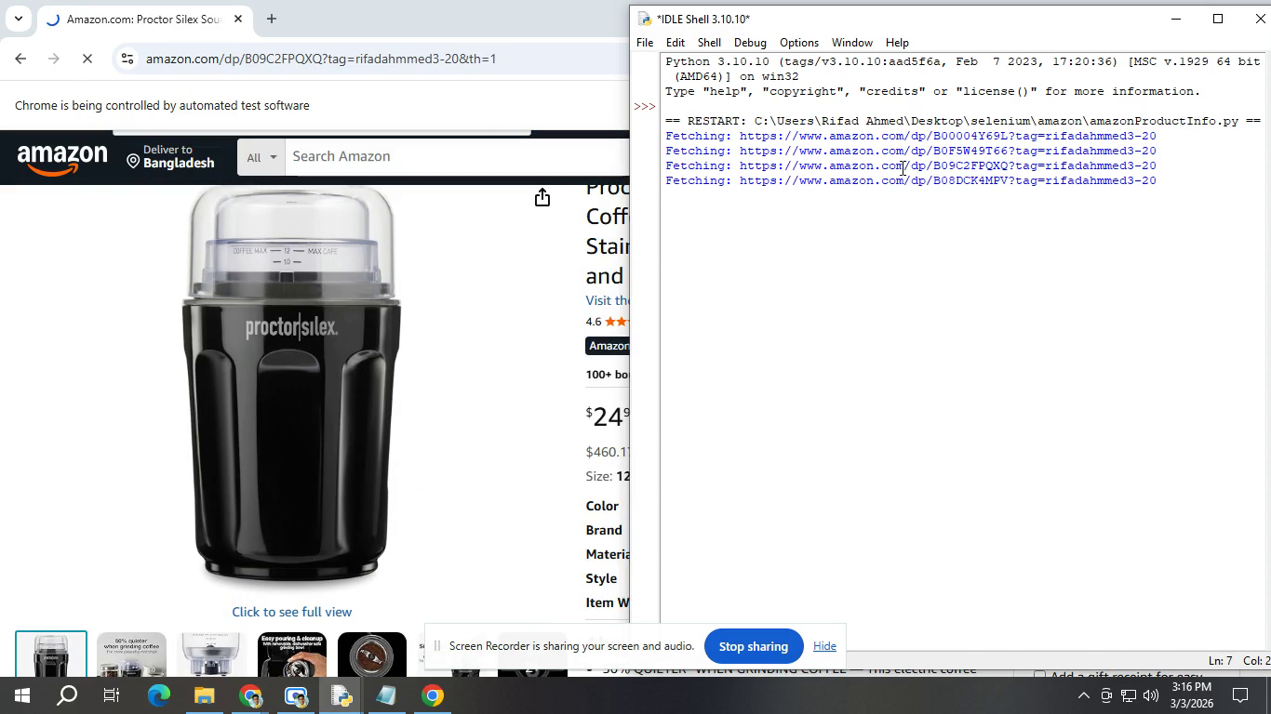
Task: Click the share icon beside the product image
Action: pyautogui.click(x=542, y=198)
